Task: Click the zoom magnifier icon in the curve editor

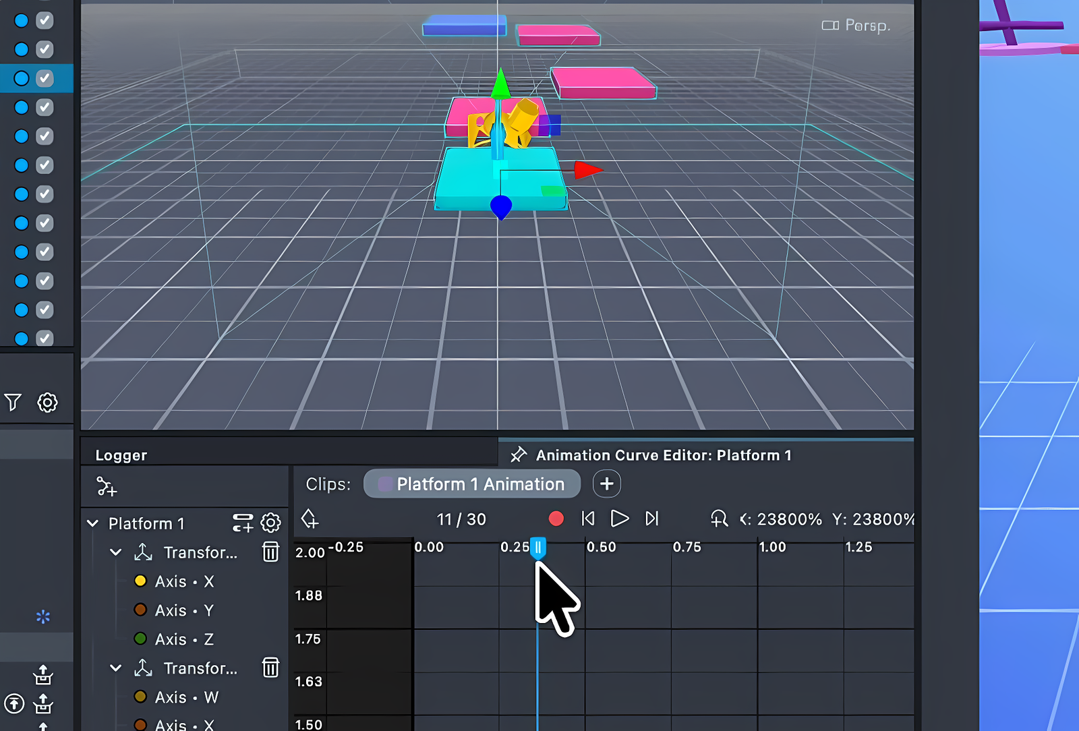Action: tap(719, 519)
